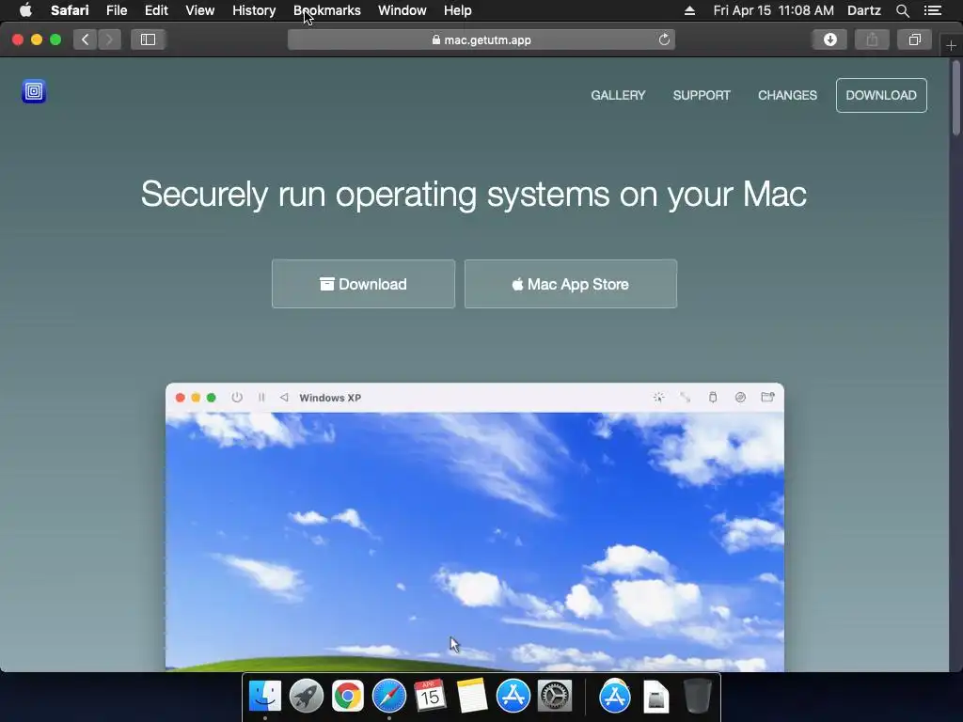Reload the page with the refresh icon
Viewport: 963px width, 722px height.
tap(664, 39)
